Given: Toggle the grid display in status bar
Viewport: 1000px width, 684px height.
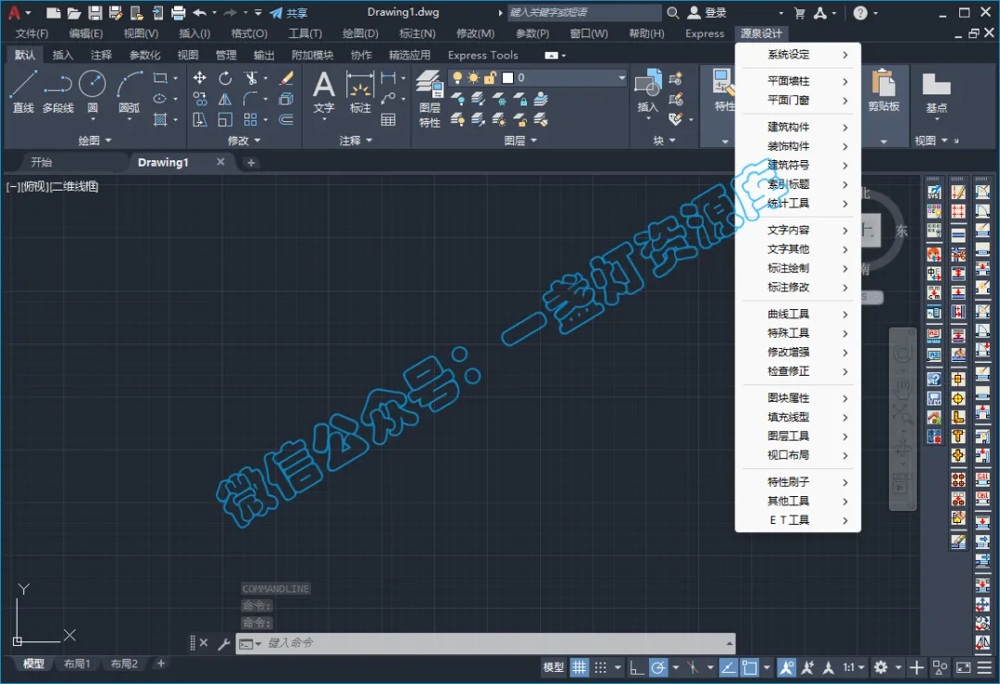Looking at the screenshot, I should [x=579, y=667].
